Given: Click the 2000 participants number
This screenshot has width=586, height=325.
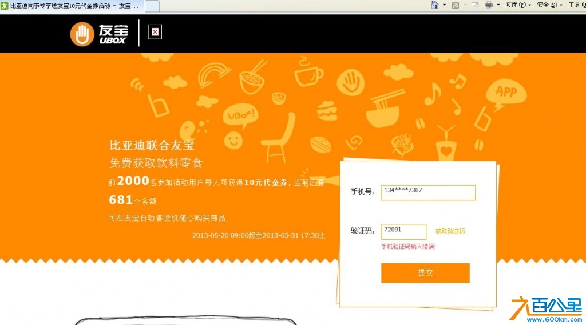Looking at the screenshot, I should pyautogui.click(x=133, y=181).
